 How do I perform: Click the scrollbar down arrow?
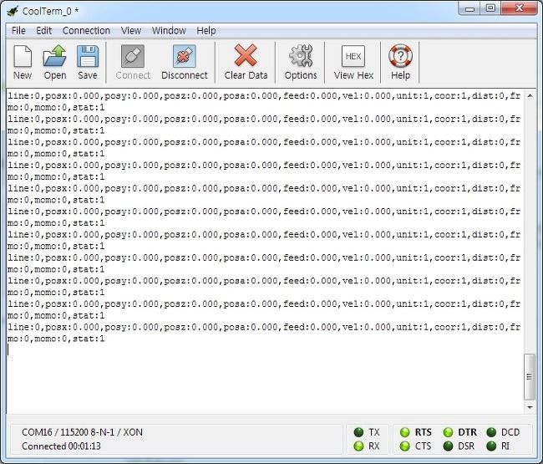click(x=530, y=407)
